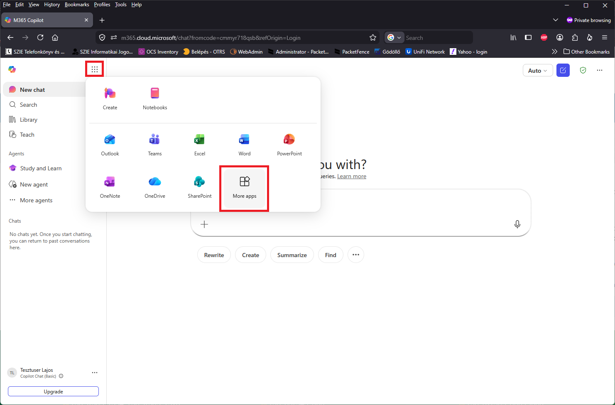Open the History menu

pyautogui.click(x=52, y=5)
